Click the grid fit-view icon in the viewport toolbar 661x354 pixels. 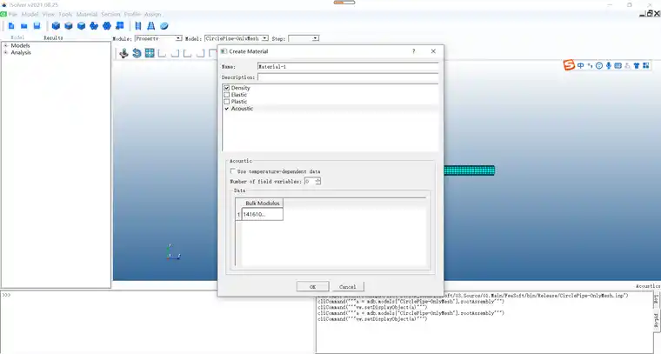[150, 54]
